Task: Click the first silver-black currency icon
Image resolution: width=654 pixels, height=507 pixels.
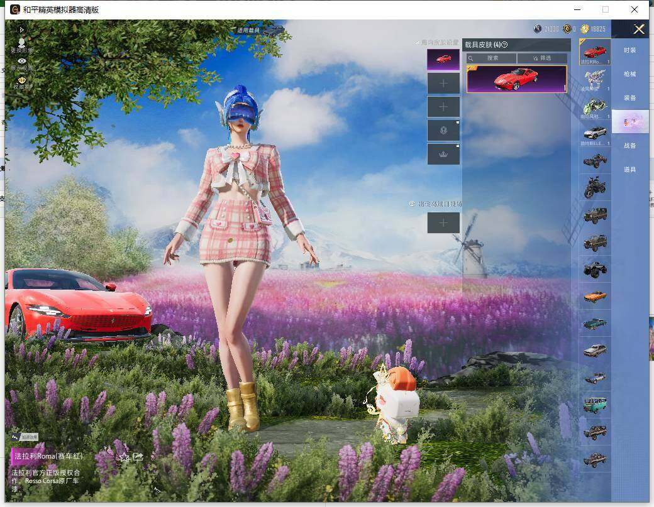Action: point(538,29)
